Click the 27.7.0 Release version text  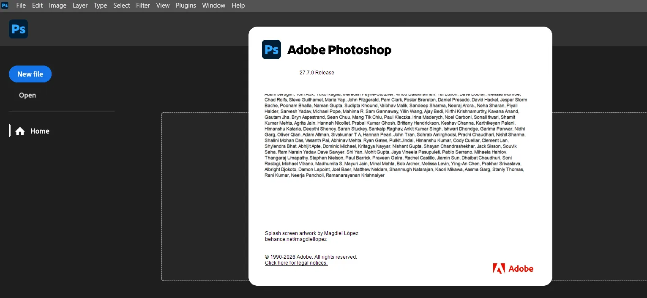click(317, 73)
